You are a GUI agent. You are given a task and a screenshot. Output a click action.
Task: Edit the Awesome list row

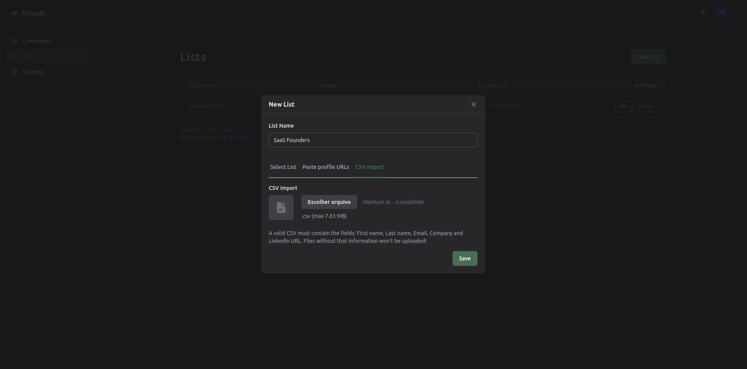coord(623,106)
